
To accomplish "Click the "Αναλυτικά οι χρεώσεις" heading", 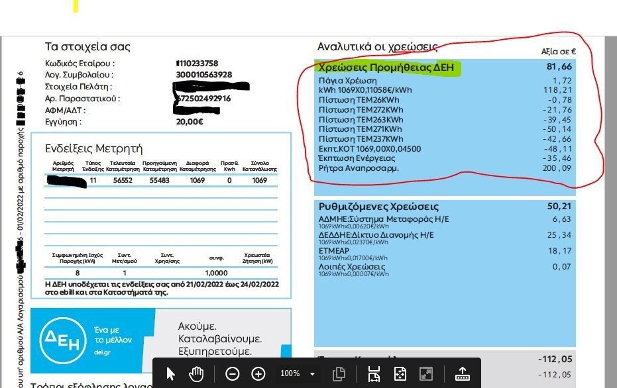I will (377, 47).
